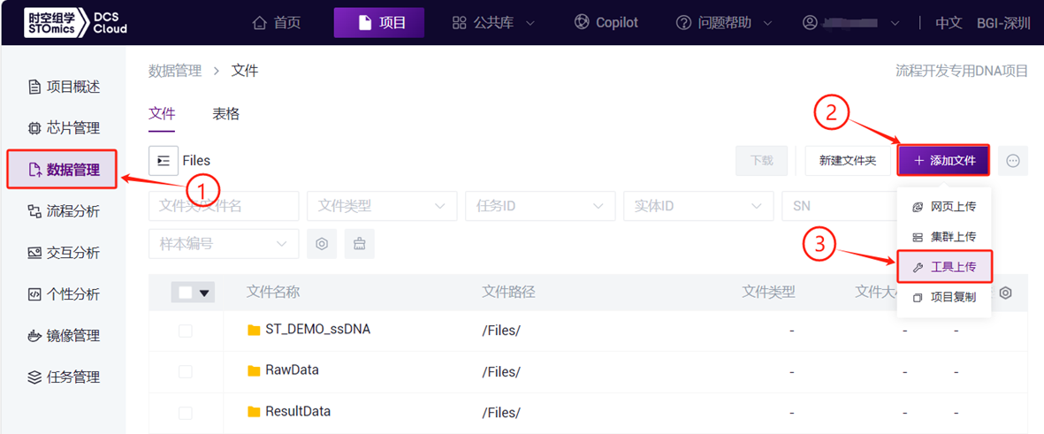Open 芯片管理 in the sidebar

click(64, 128)
